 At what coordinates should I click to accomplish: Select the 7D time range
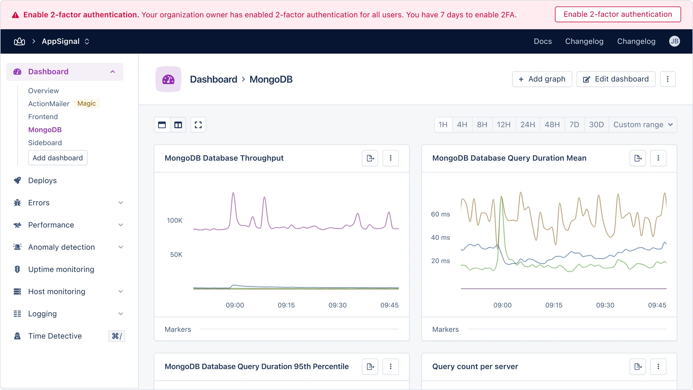pos(574,125)
